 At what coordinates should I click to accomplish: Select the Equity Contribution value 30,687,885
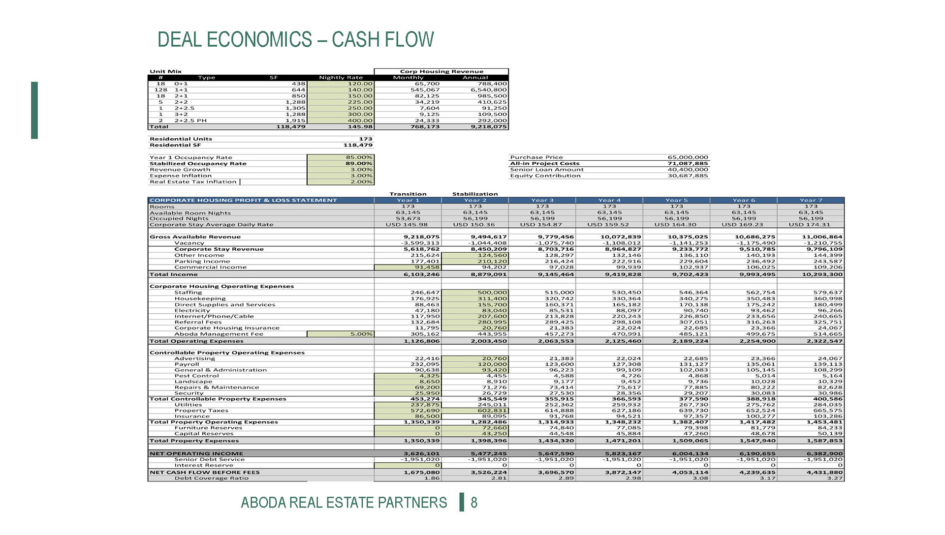[688, 176]
